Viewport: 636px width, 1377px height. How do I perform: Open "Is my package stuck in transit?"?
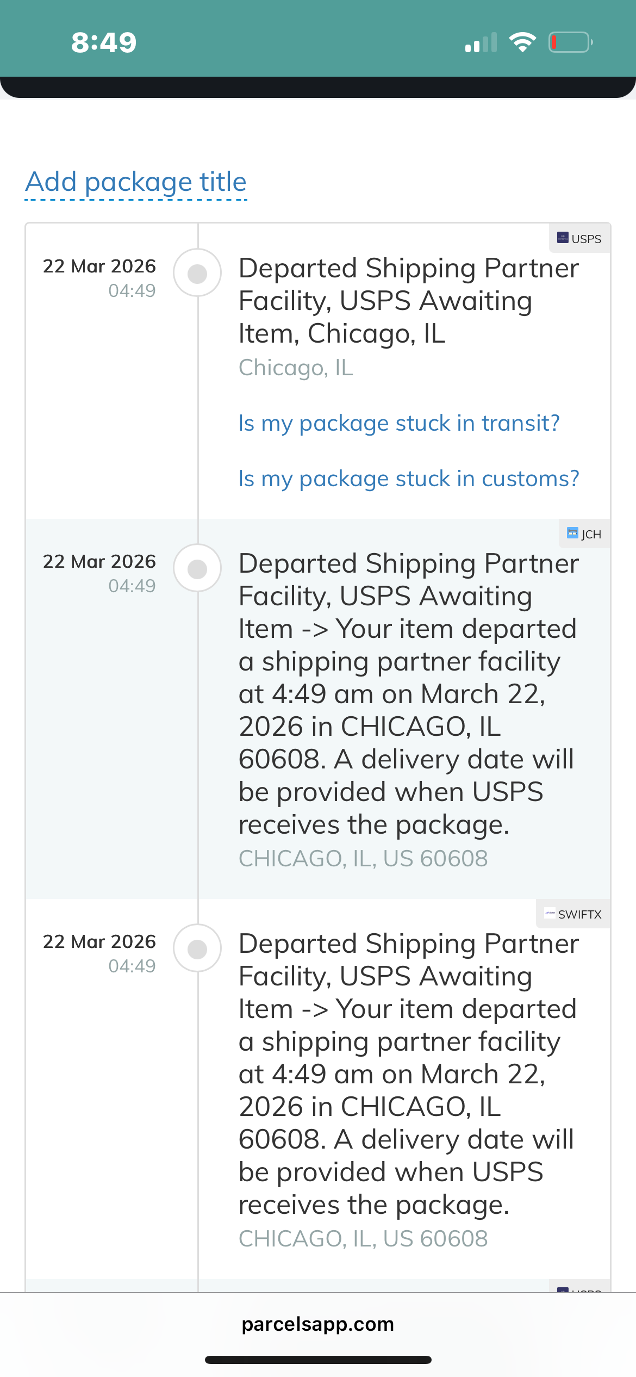coord(399,423)
